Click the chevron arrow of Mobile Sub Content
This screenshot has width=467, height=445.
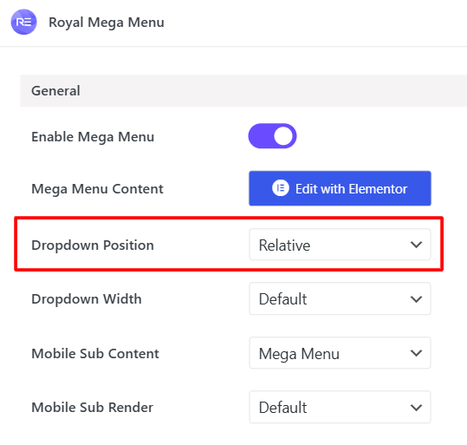pyautogui.click(x=416, y=353)
